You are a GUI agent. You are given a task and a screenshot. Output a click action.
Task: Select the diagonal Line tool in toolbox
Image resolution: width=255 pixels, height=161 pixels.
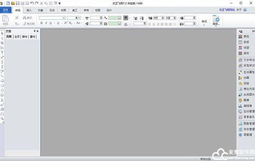[x=2, y=76]
